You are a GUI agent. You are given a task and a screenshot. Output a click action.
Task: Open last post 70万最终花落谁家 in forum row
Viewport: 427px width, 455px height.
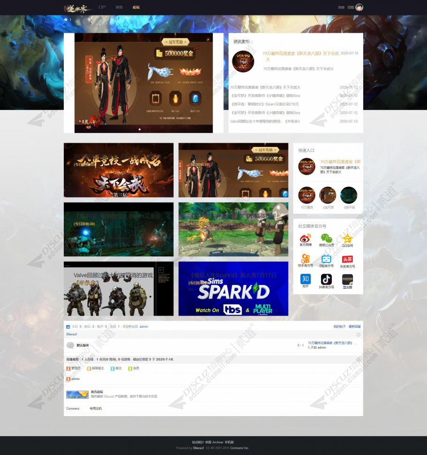(333, 343)
